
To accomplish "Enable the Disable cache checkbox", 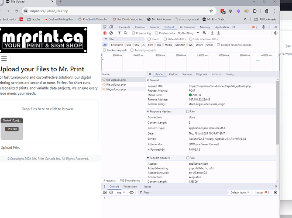I will pos(156,33).
